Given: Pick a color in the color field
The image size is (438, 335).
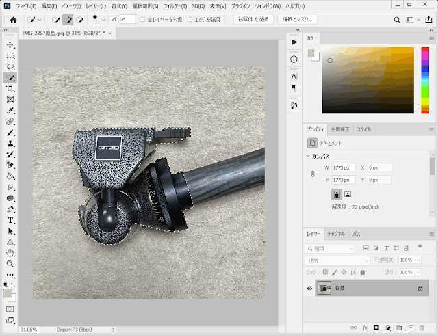Looking at the screenshot, I should coord(368,81).
